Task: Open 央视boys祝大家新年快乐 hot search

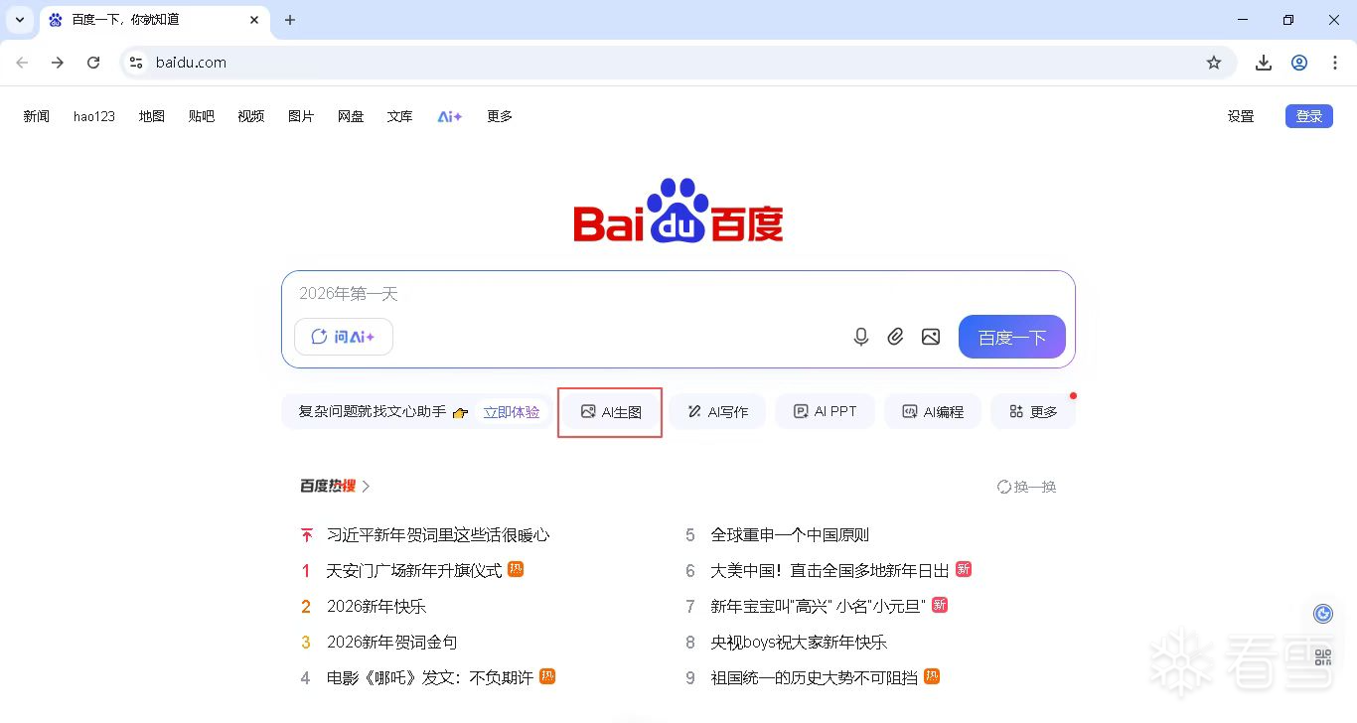Action: click(799, 643)
